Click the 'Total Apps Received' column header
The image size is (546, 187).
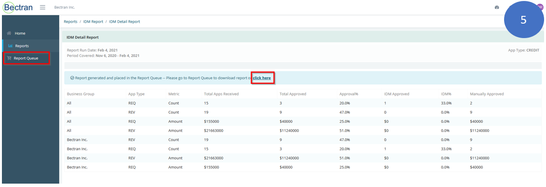[221, 94]
